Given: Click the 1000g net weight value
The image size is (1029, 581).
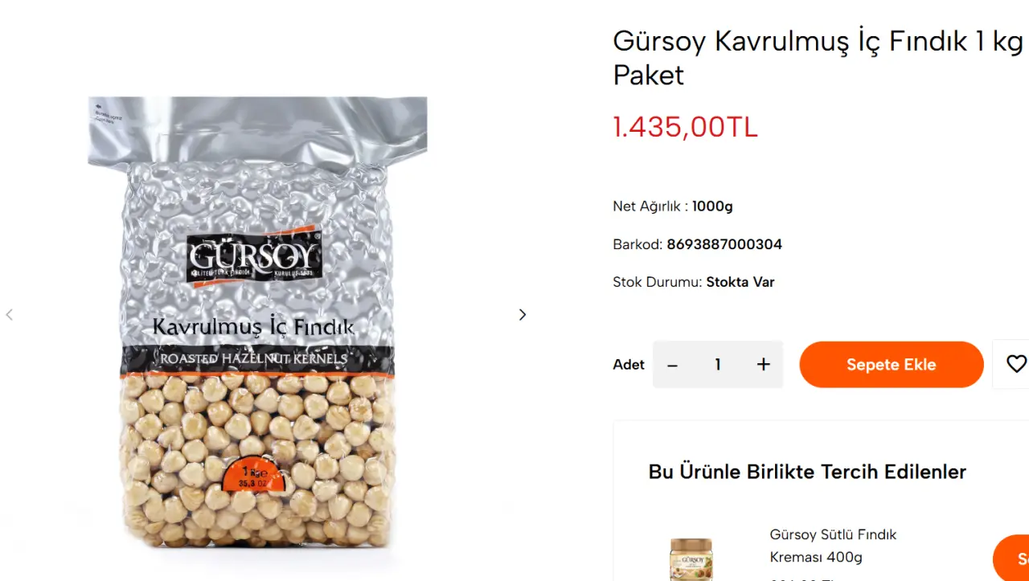Looking at the screenshot, I should pos(712,207).
